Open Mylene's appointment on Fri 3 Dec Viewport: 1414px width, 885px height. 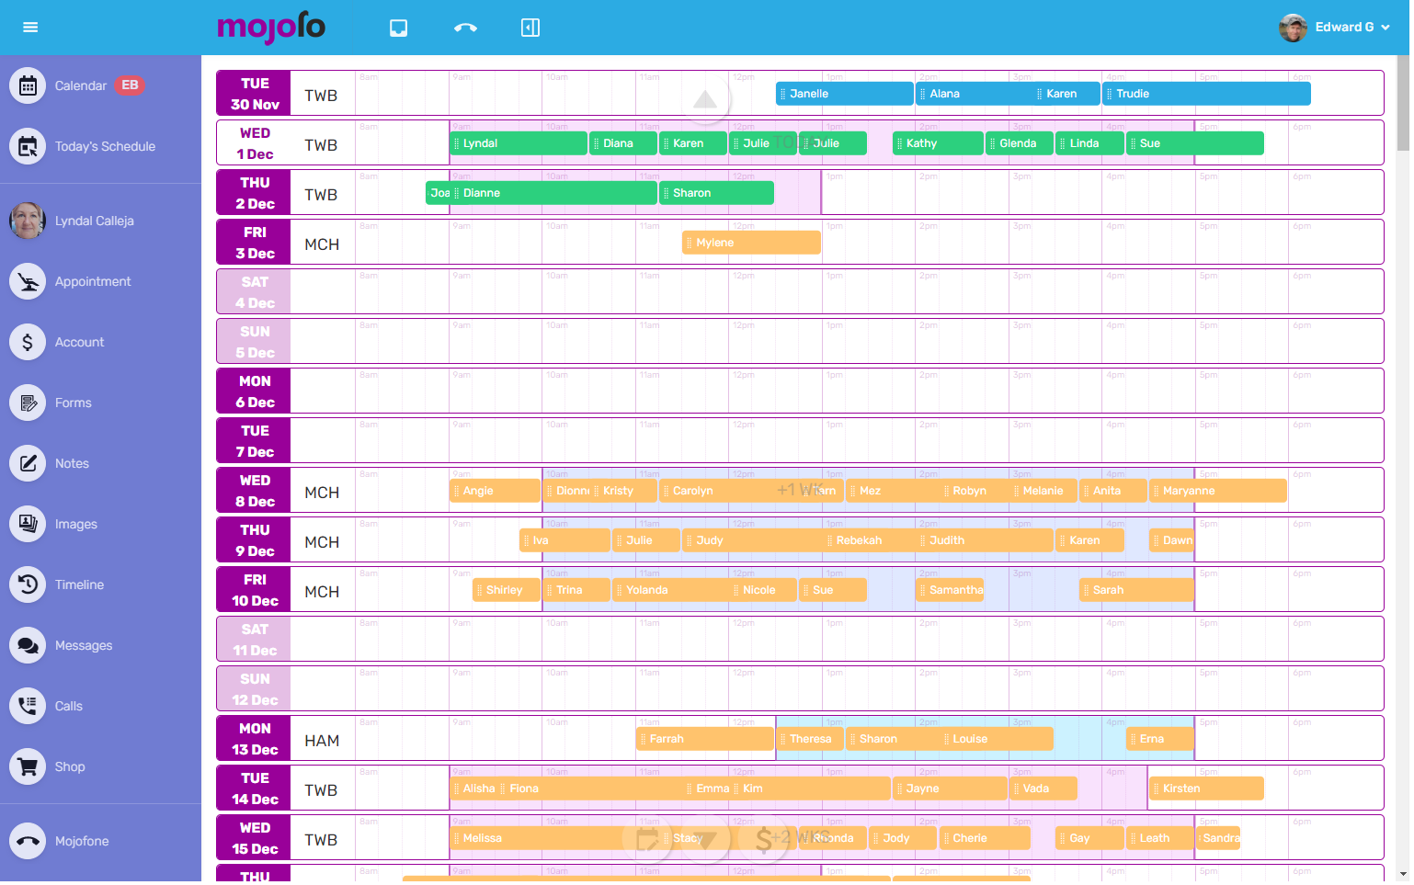coord(751,243)
